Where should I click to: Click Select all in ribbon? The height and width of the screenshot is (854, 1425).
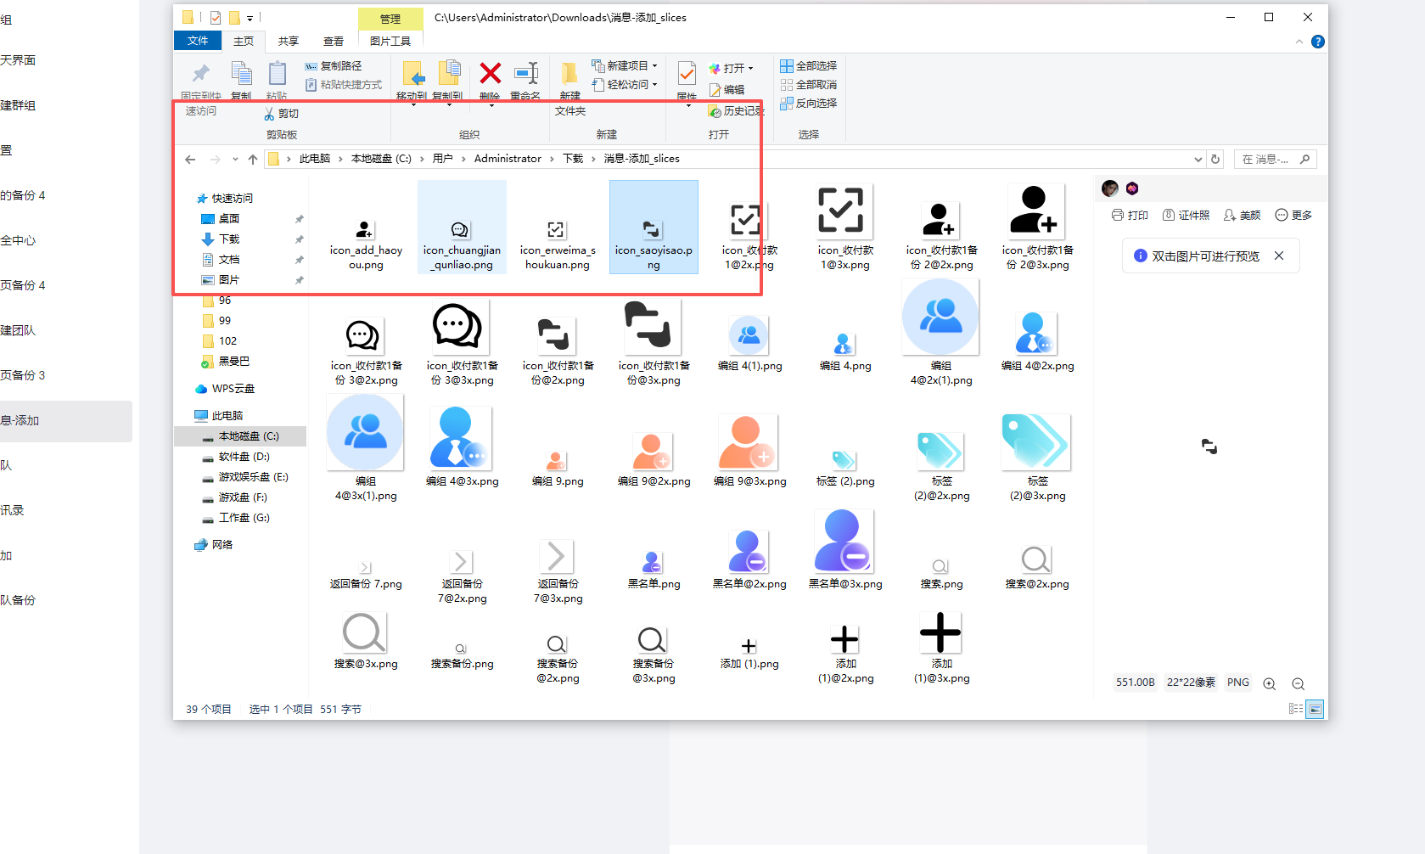pos(809,65)
